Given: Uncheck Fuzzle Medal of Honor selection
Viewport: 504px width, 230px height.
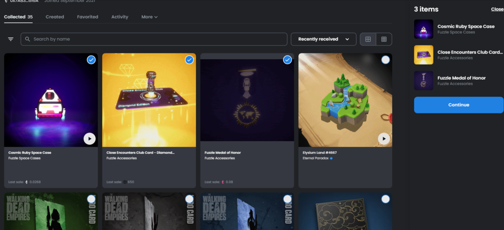Looking at the screenshot, I should click(287, 60).
